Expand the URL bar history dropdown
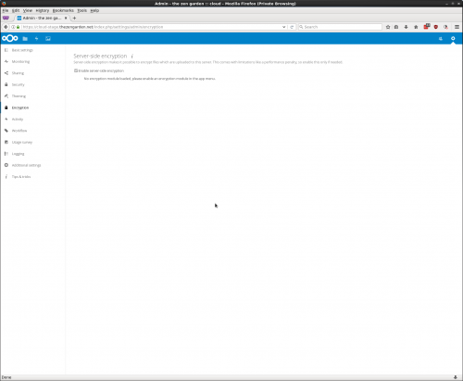This screenshot has width=463, height=381. click(283, 27)
